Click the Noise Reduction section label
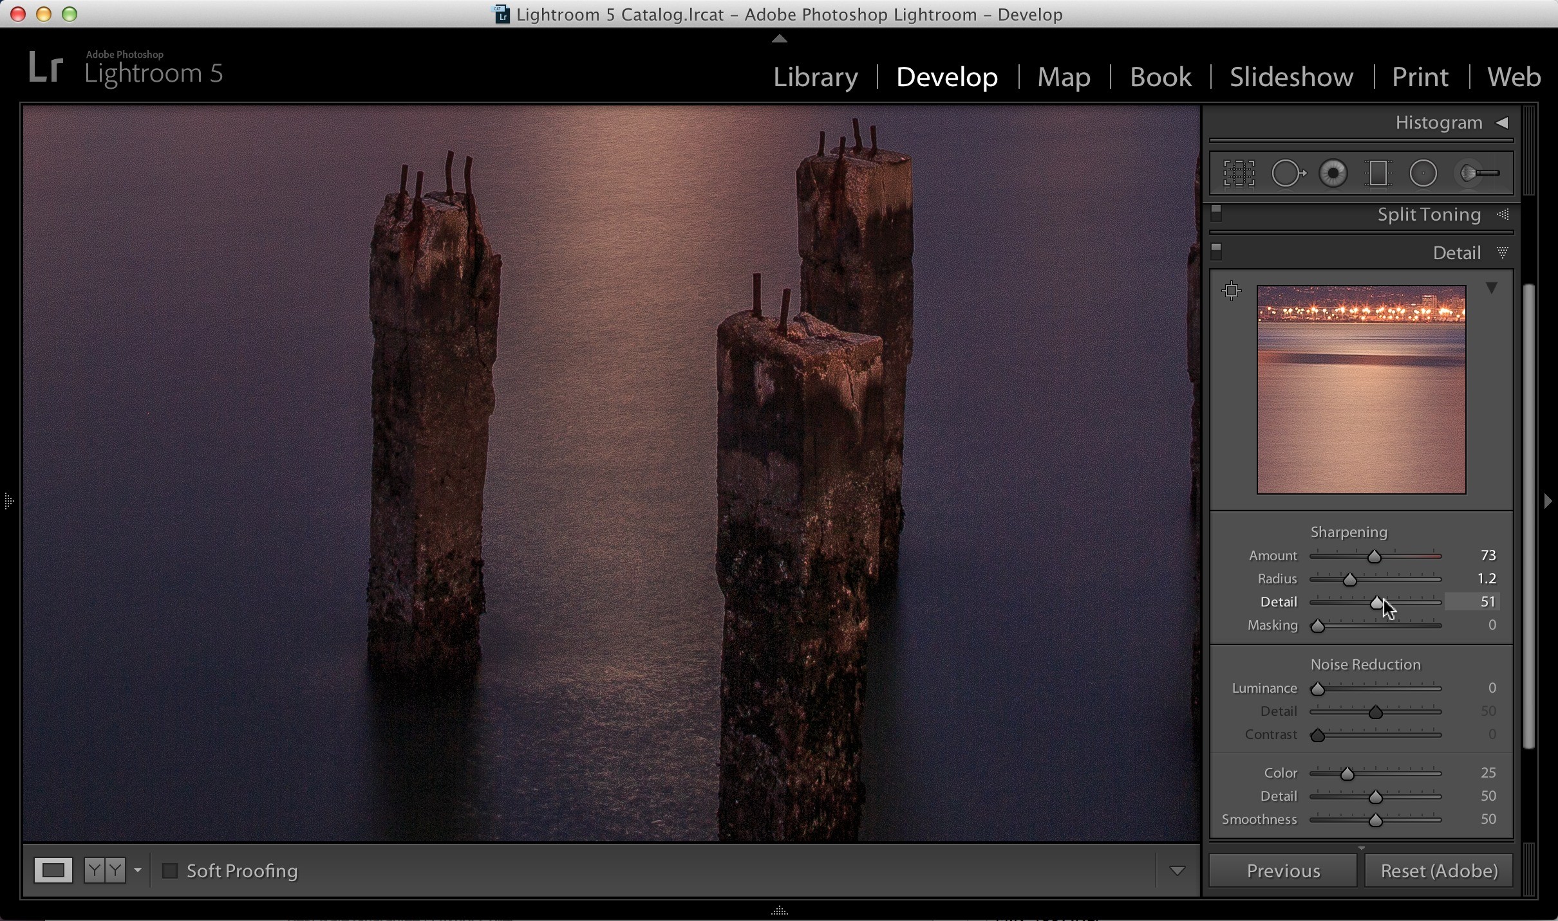Image resolution: width=1558 pixels, height=921 pixels. pos(1366,664)
